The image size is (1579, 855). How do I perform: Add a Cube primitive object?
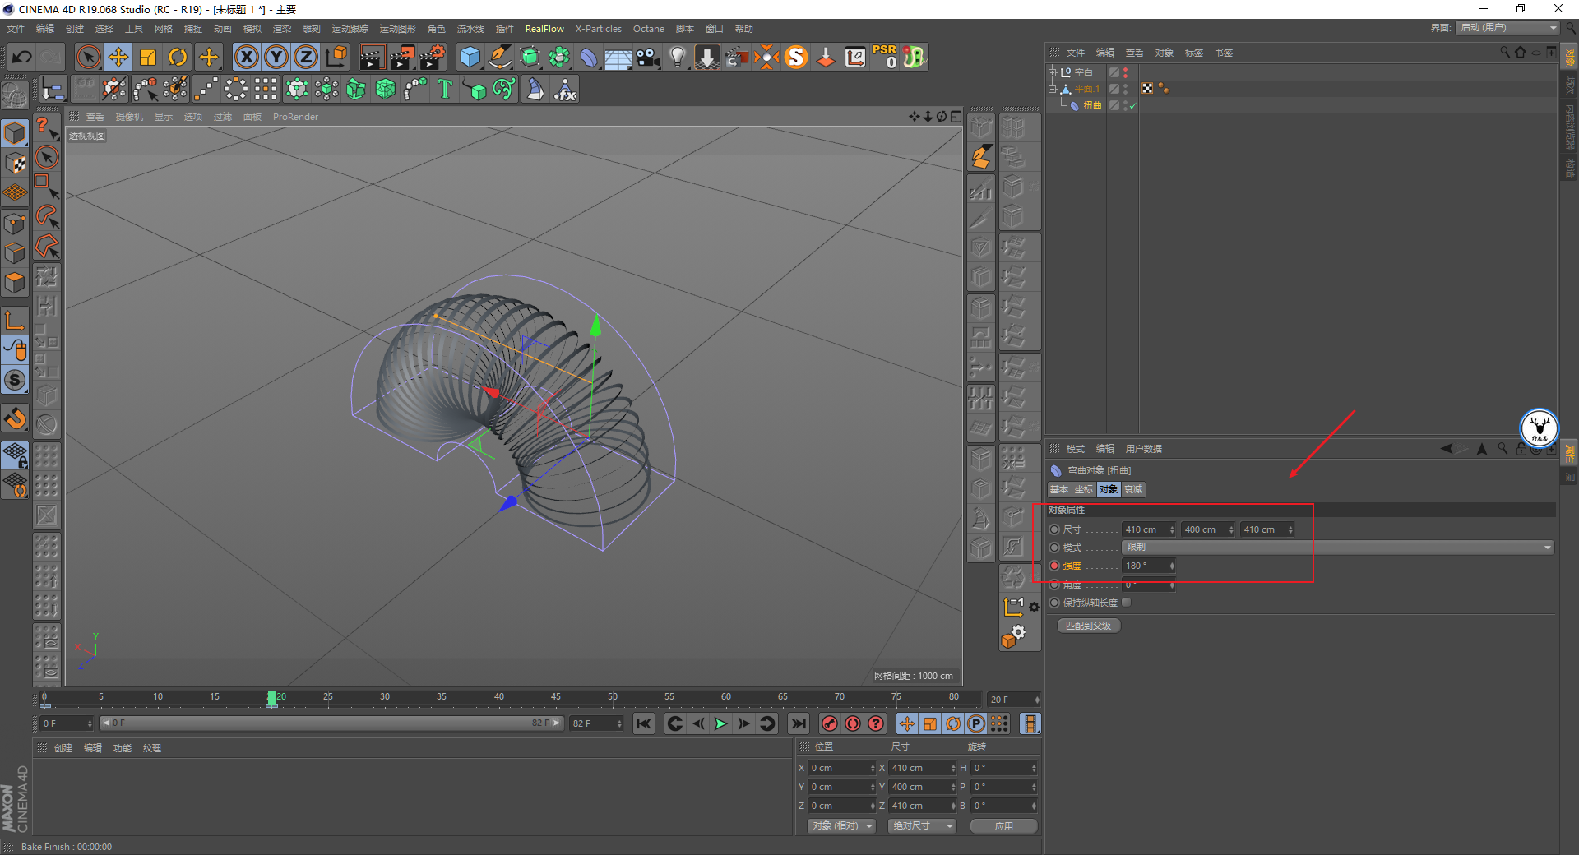click(470, 57)
